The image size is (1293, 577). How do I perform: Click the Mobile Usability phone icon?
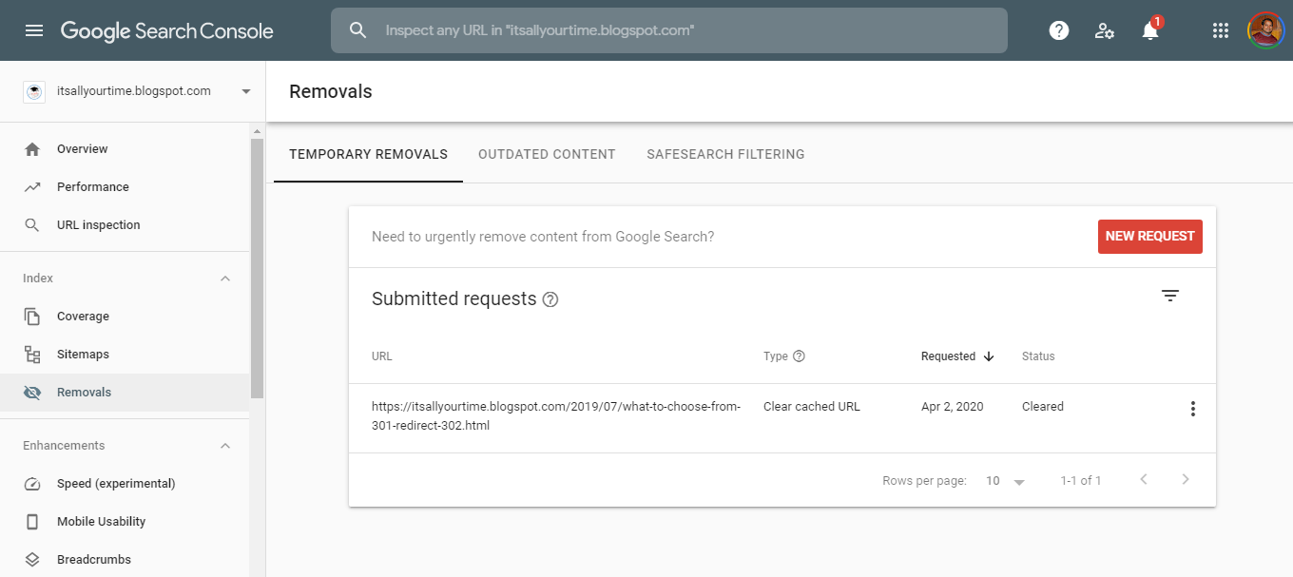32,522
